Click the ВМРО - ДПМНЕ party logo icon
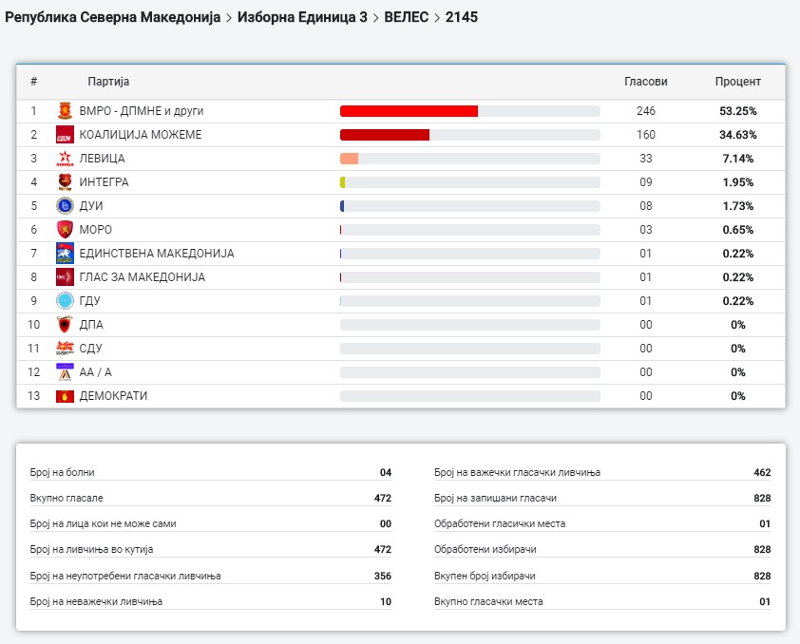The width and height of the screenshot is (800, 644). pyautogui.click(x=65, y=111)
